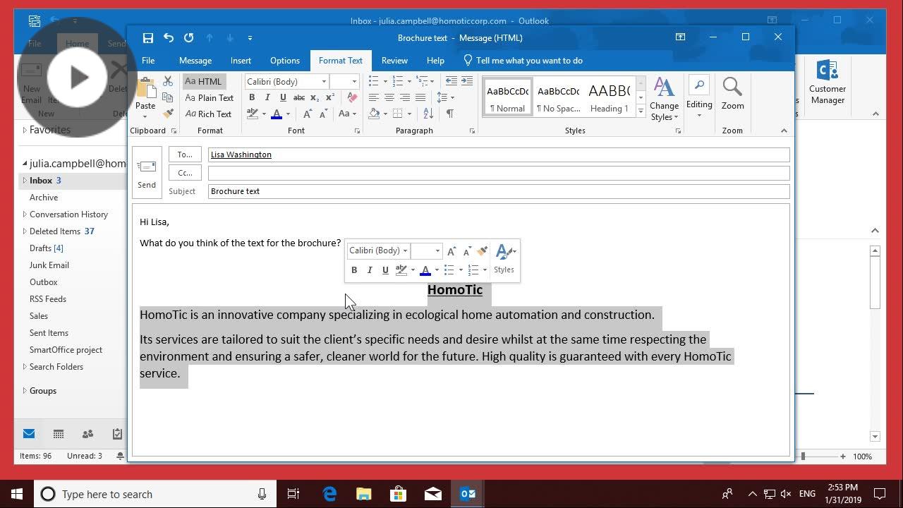The height and width of the screenshot is (508, 903).
Task: Cut selection with the scissors icon
Action: [x=168, y=81]
